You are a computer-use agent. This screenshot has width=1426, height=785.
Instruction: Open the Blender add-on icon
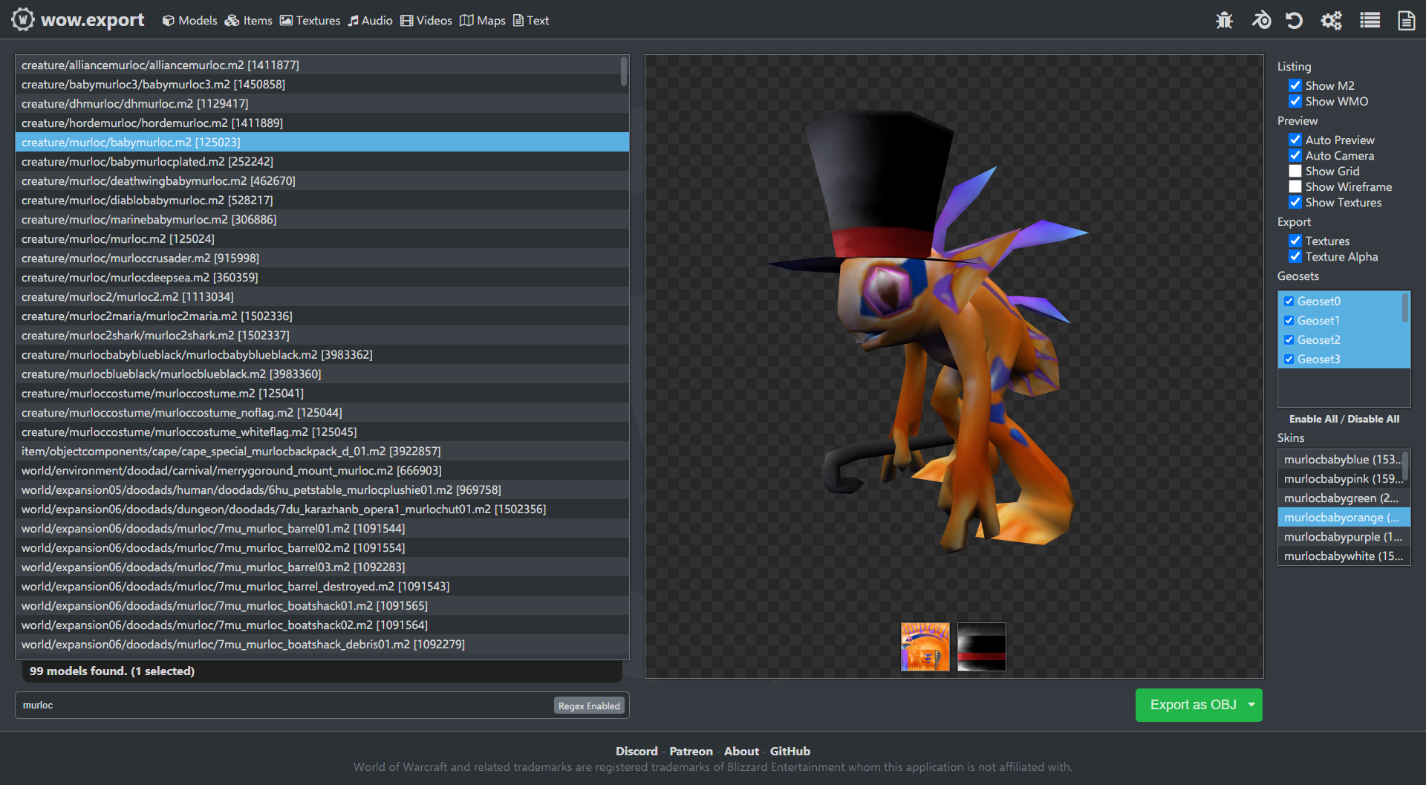(x=1260, y=20)
